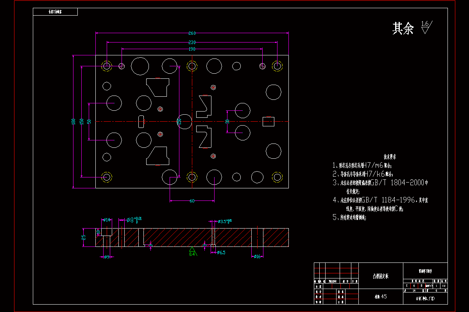This screenshot has width=469, height=312.
Task: Select the 凸模固定板 part name in title block
Action: (x=381, y=276)
